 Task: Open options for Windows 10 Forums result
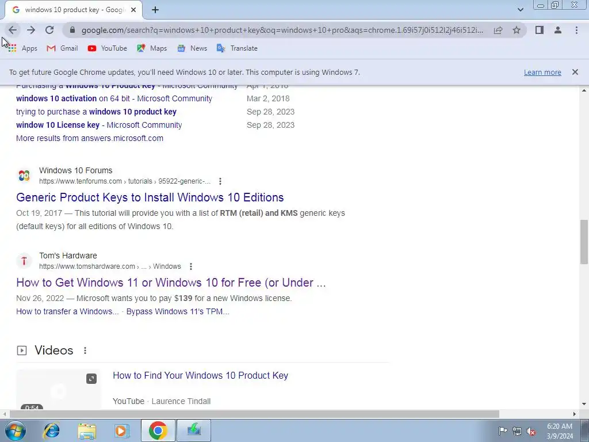[220, 181]
